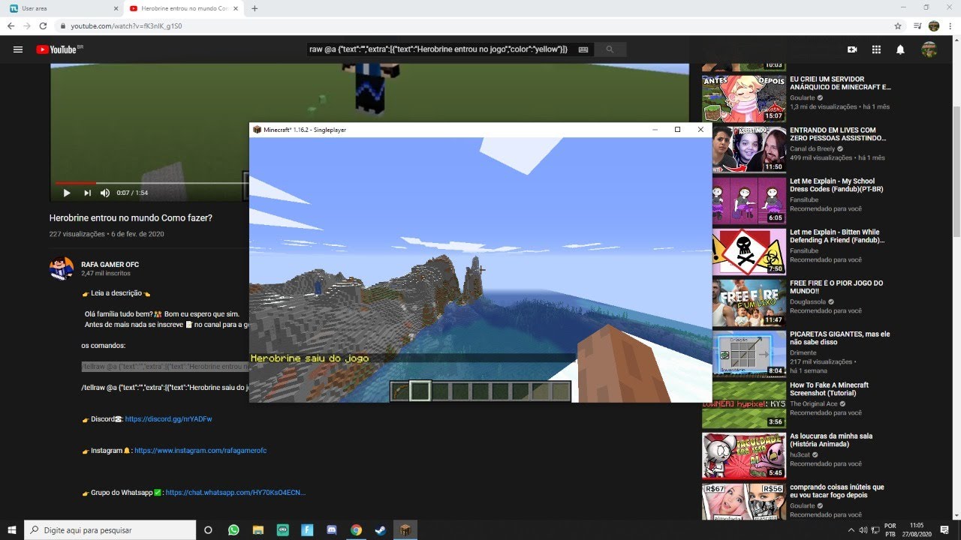Open Chrome's three-dot menu

950,25
